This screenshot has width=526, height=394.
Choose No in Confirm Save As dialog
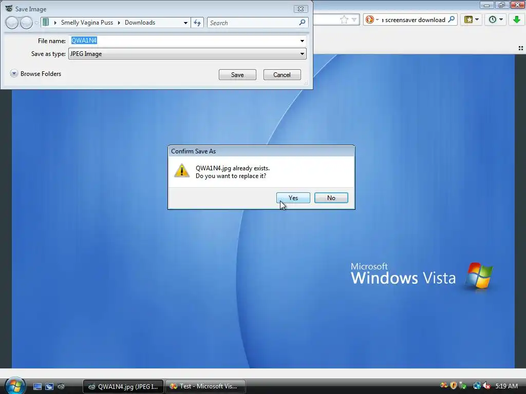coord(331,198)
